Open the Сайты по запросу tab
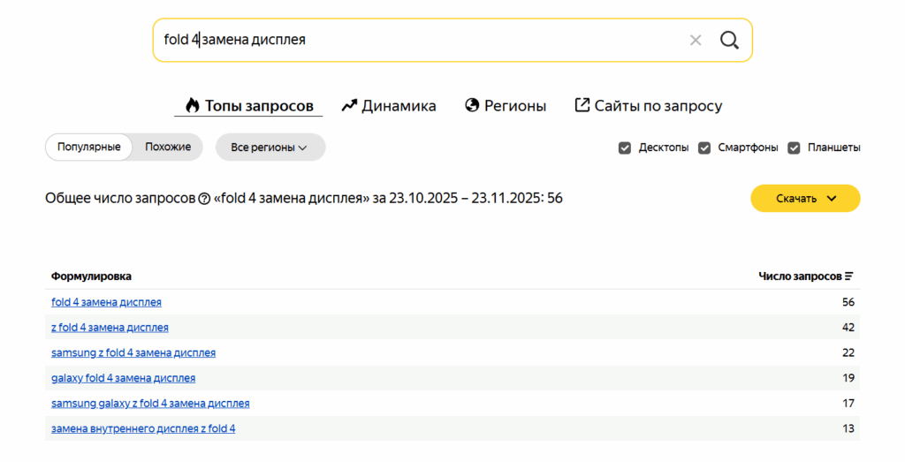 pyautogui.click(x=648, y=106)
